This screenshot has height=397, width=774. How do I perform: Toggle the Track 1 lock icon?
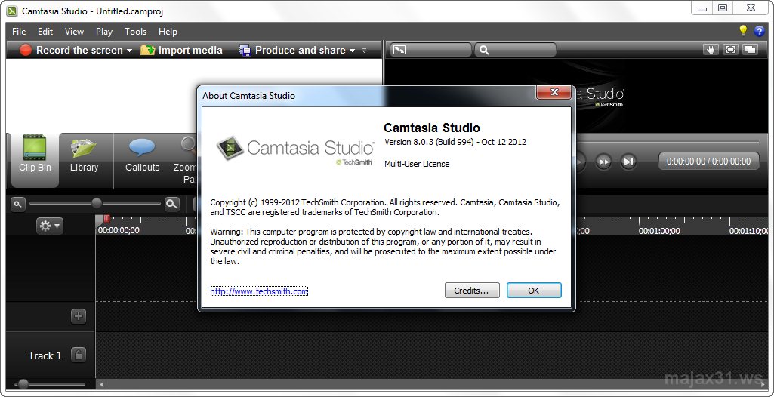(79, 355)
